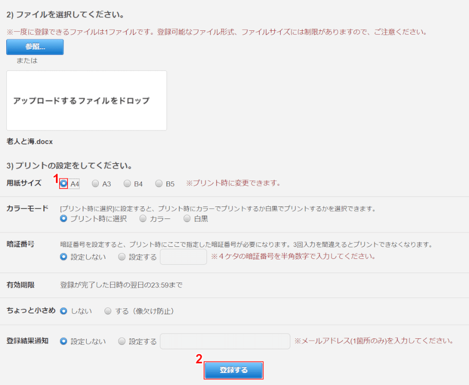Screen dimensions: 469x385
Task: Click the 参照 browse button
Action: (35, 47)
